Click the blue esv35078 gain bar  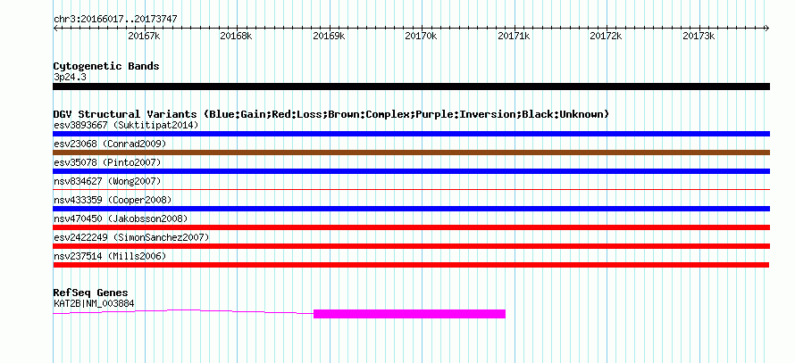(x=411, y=171)
